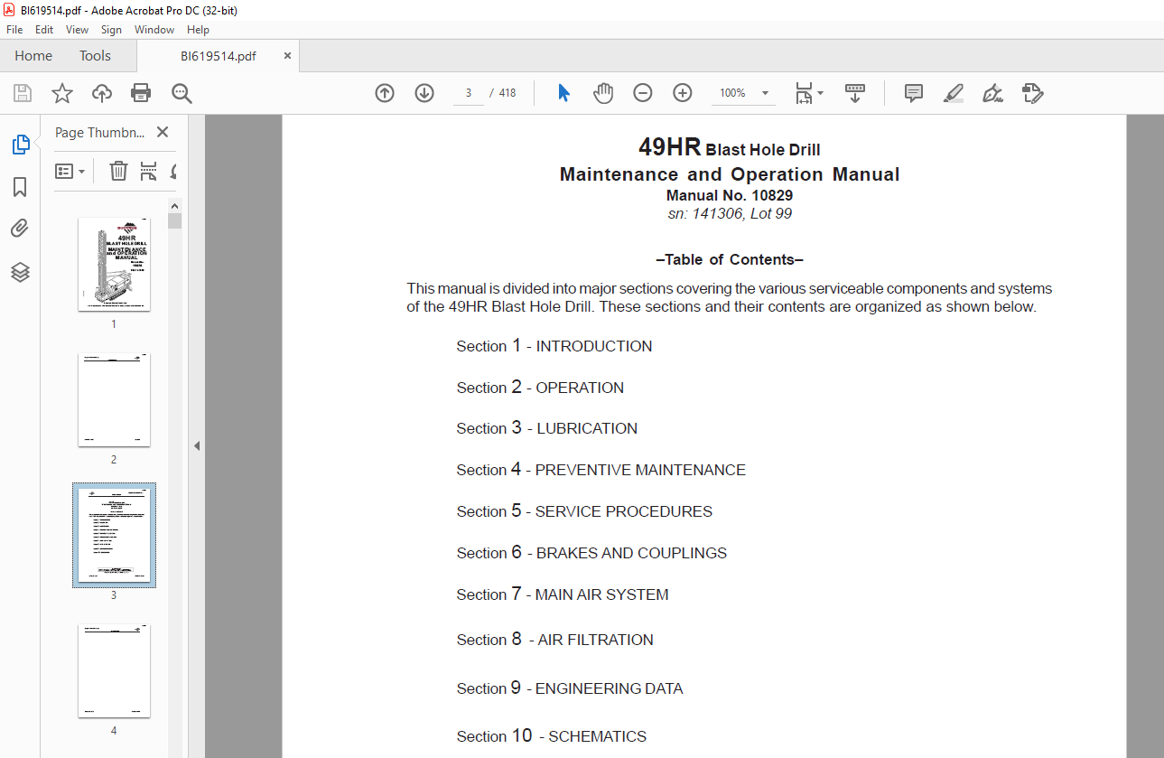Open the Window menu
Image resolution: width=1164 pixels, height=758 pixels.
pyautogui.click(x=154, y=30)
